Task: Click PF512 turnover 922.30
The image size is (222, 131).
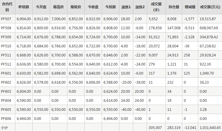Action: point(205,64)
